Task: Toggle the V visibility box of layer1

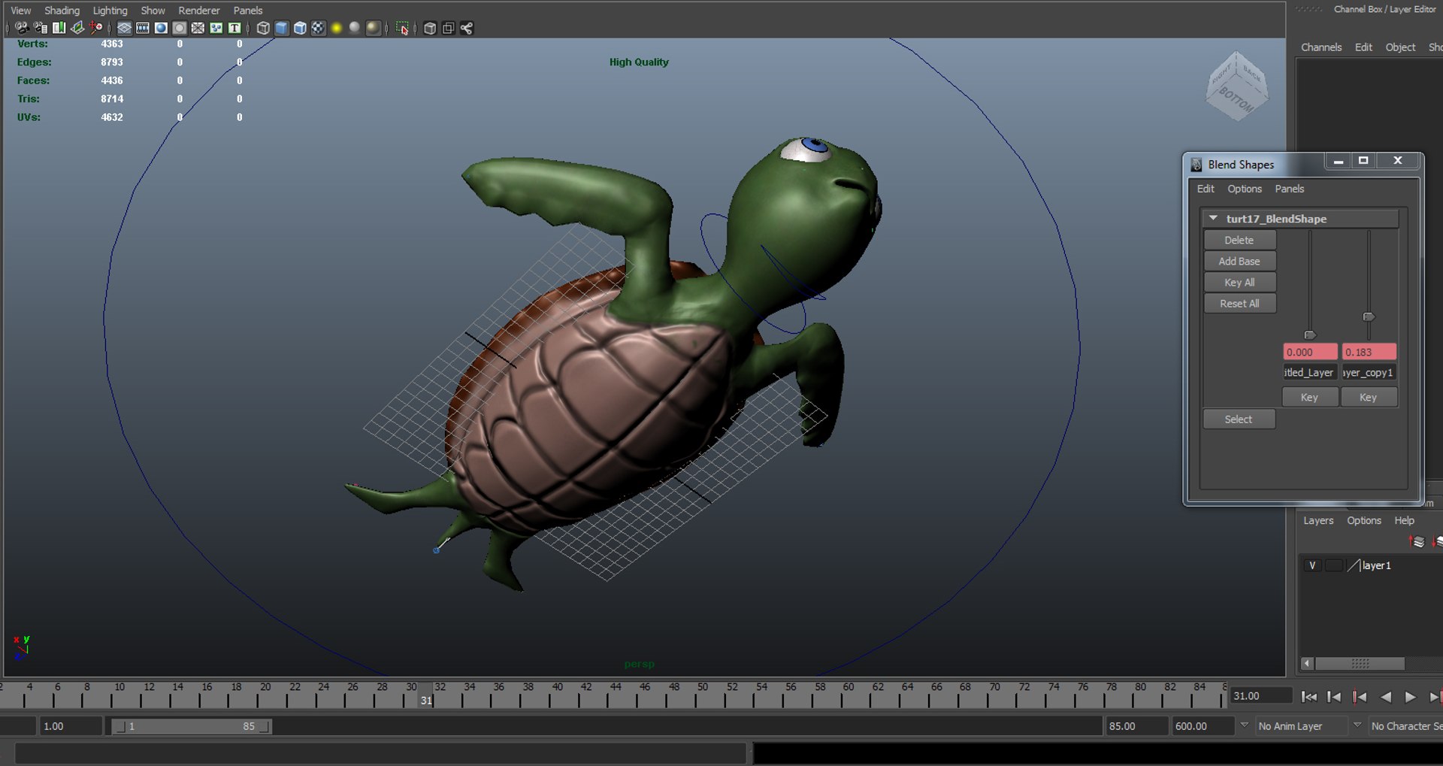Action: point(1312,565)
